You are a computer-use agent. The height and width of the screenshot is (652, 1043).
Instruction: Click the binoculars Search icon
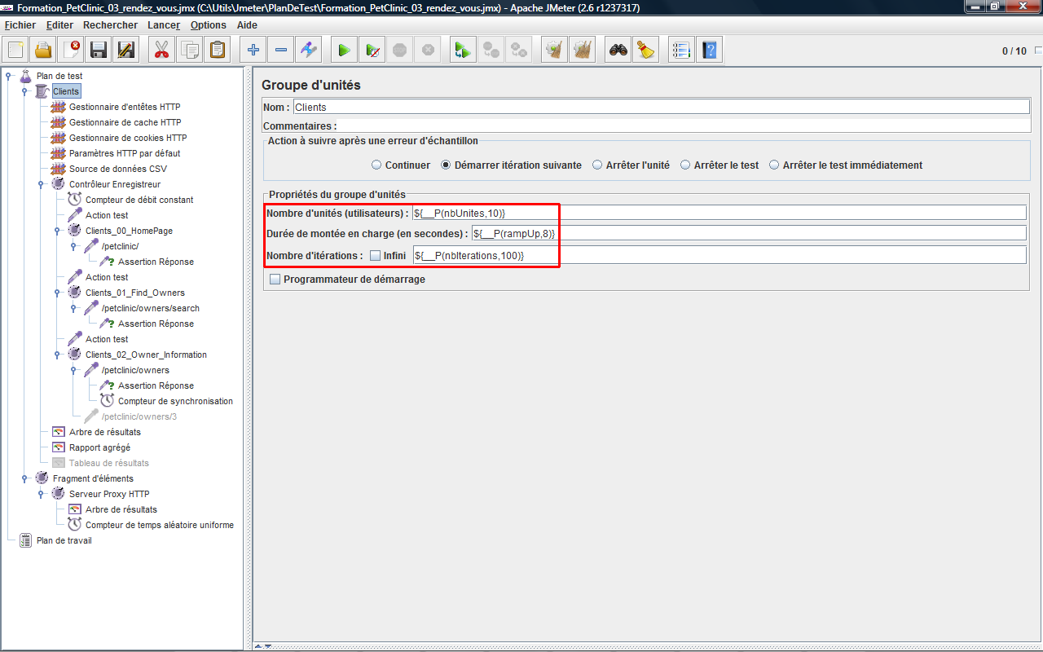pos(618,51)
